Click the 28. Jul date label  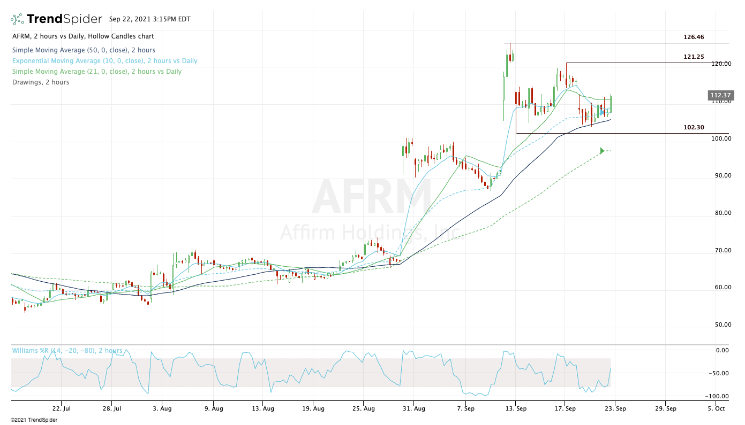click(111, 408)
